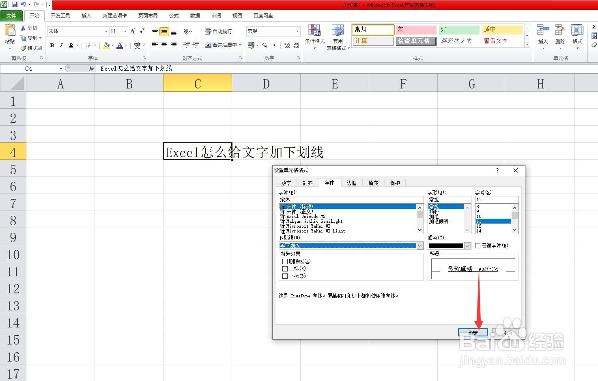Screen dimensions: 598x381
Task: Click the dialog help question mark
Action: point(497,170)
